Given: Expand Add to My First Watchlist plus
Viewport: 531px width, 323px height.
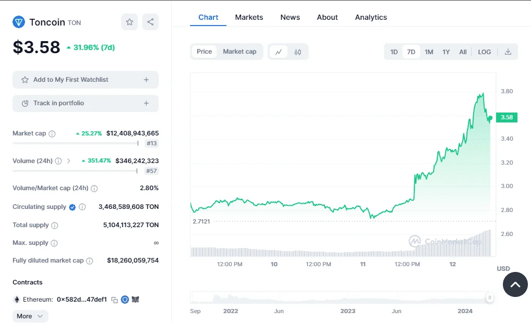Looking at the screenshot, I should (146, 80).
